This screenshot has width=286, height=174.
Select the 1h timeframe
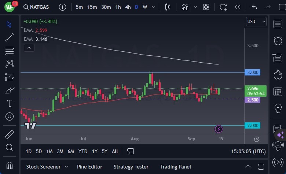point(118,7)
